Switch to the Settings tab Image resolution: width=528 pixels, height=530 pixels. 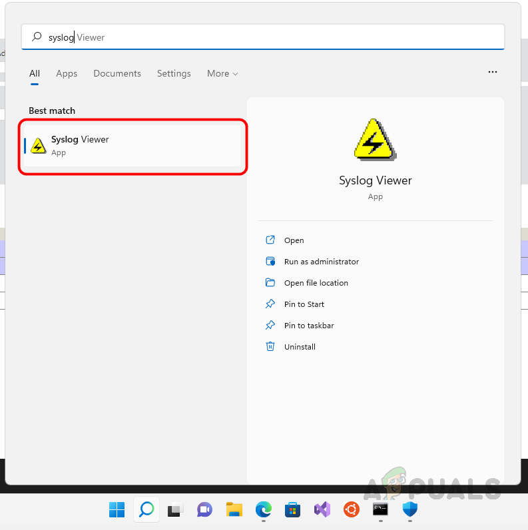tap(174, 73)
